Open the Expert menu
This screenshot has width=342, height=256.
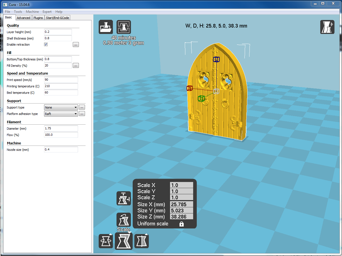coord(47,12)
